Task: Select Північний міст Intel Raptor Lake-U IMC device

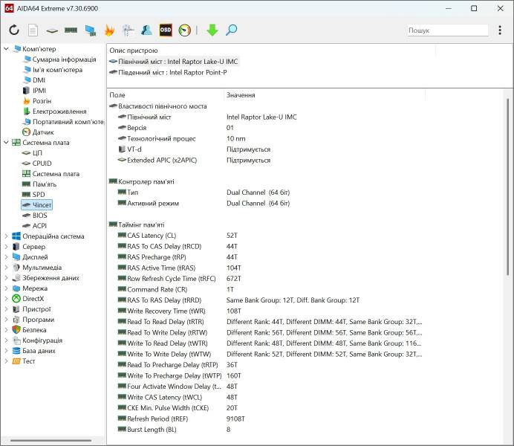Action: pyautogui.click(x=178, y=62)
